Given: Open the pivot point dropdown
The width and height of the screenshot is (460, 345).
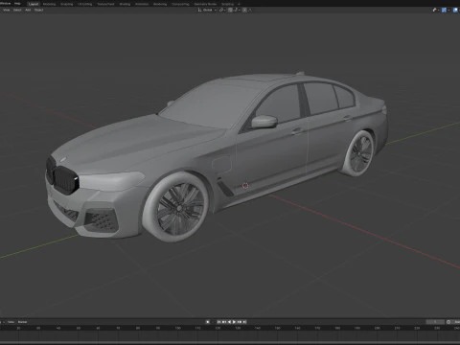Looking at the screenshot, I should click(222, 10).
